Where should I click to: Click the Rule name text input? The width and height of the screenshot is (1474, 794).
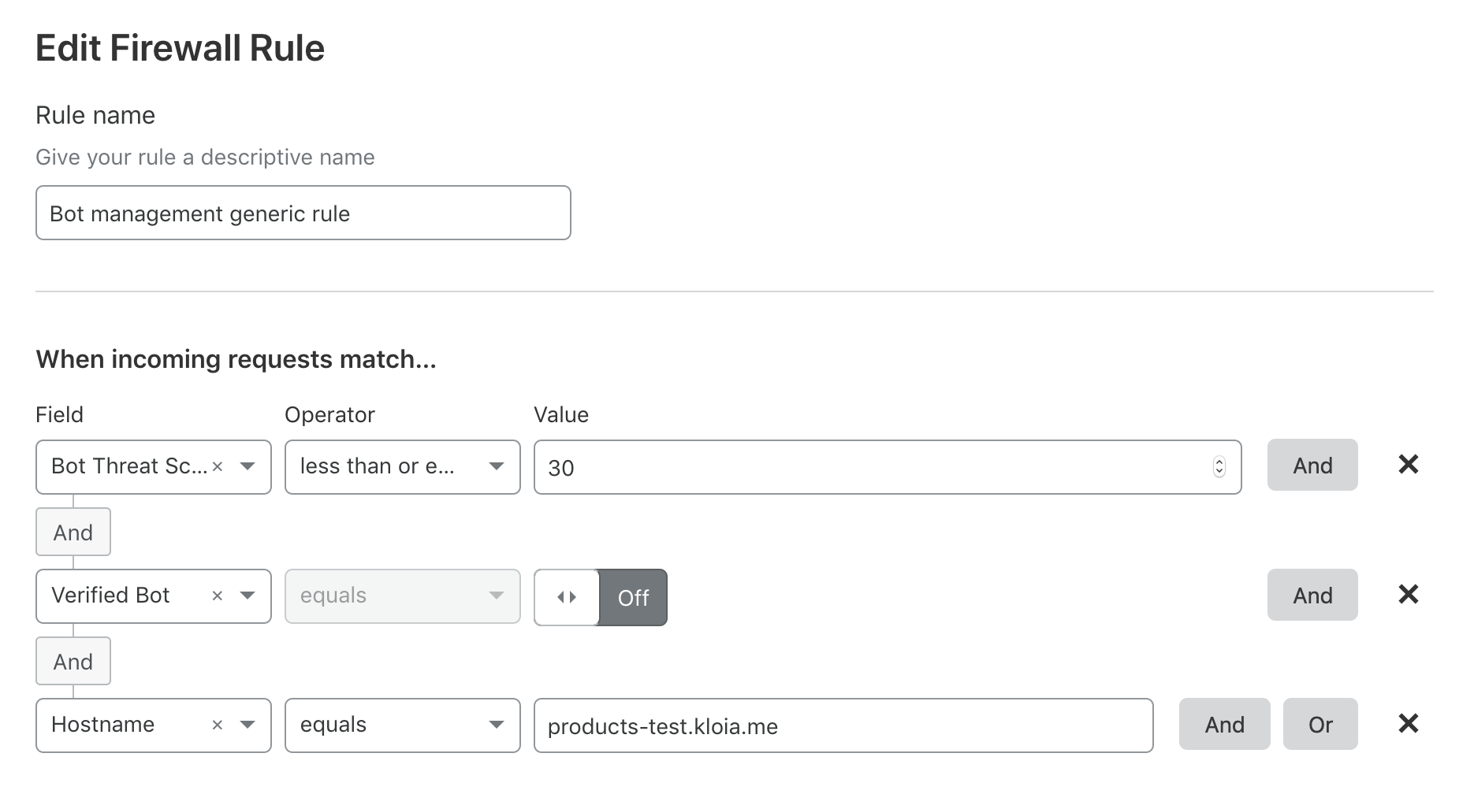point(303,213)
